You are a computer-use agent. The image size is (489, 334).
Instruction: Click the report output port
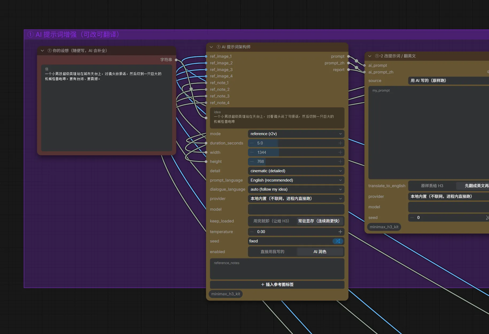point(348,70)
